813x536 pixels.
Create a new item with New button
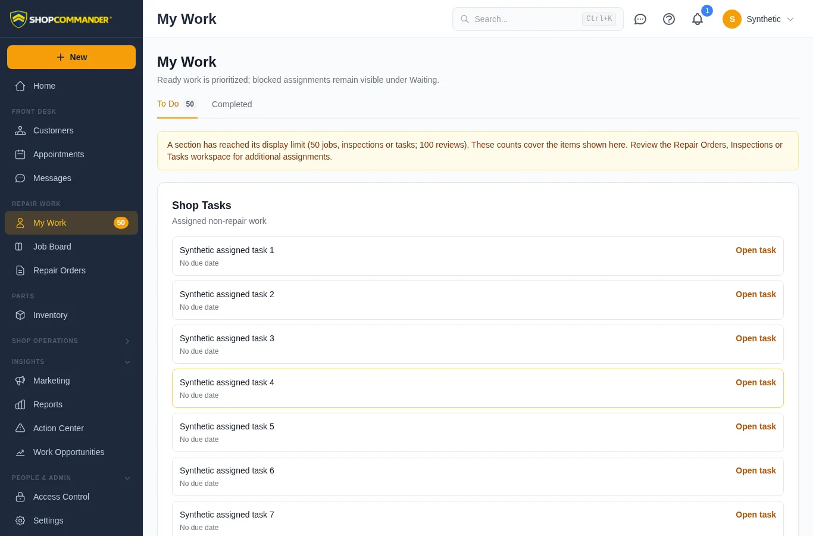click(x=71, y=57)
